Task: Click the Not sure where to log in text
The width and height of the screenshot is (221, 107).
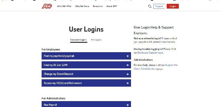Action: (148, 38)
